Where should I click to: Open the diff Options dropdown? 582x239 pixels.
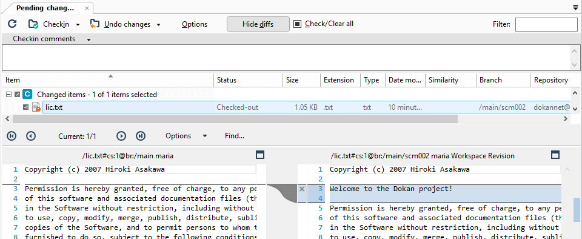point(186,136)
